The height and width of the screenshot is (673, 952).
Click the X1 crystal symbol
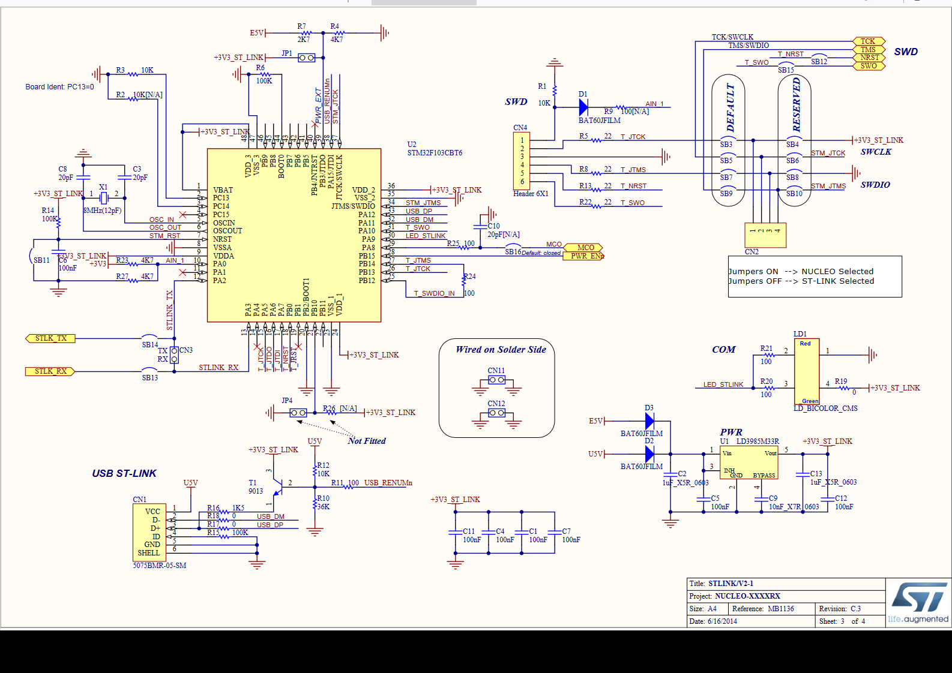(x=103, y=198)
